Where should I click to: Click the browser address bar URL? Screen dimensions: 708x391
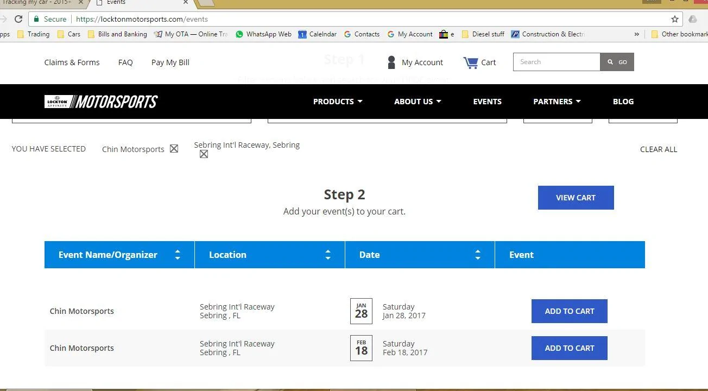pyautogui.click(x=142, y=19)
